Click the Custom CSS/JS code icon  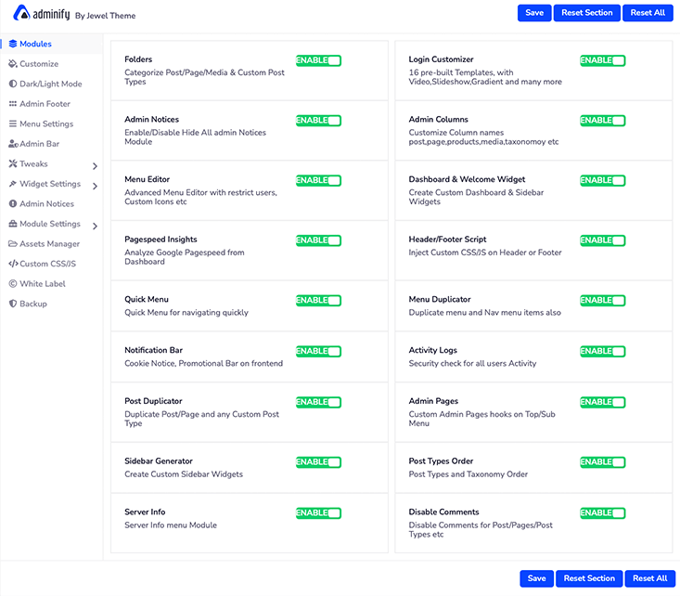click(12, 264)
